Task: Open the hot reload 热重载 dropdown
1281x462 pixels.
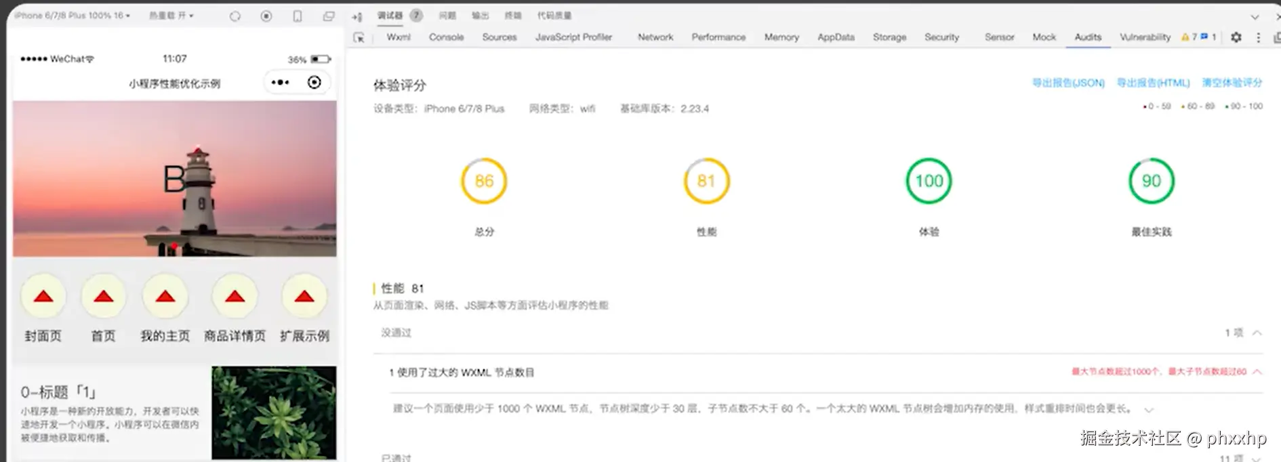Action: (171, 15)
